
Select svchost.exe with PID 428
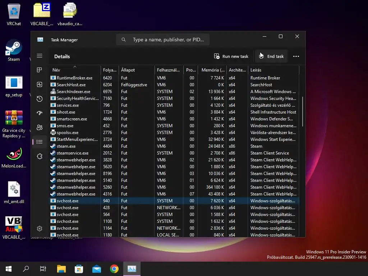click(x=174, y=207)
